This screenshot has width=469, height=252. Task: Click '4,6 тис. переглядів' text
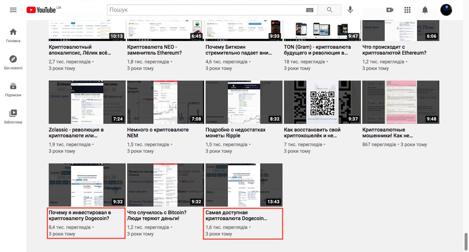coord(226,62)
